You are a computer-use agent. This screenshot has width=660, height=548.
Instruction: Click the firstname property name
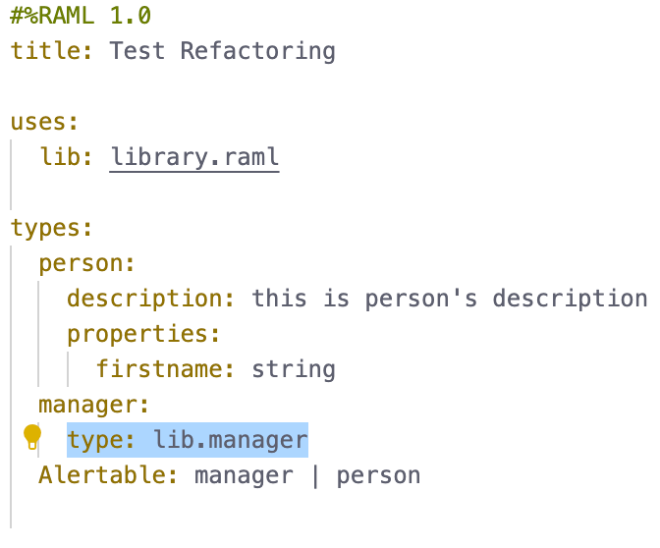pos(163,369)
